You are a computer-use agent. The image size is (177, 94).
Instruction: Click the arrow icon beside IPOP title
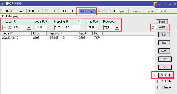point(2,4)
